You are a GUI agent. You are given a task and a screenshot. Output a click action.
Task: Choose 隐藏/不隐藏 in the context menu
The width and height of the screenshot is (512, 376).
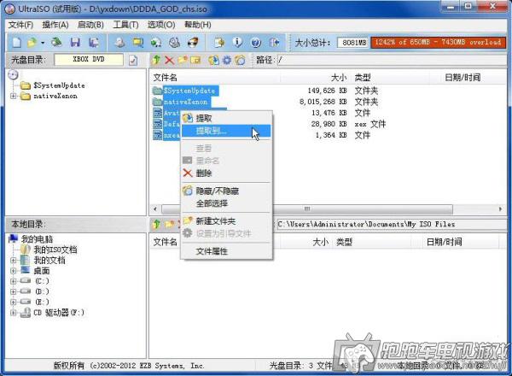(226, 191)
